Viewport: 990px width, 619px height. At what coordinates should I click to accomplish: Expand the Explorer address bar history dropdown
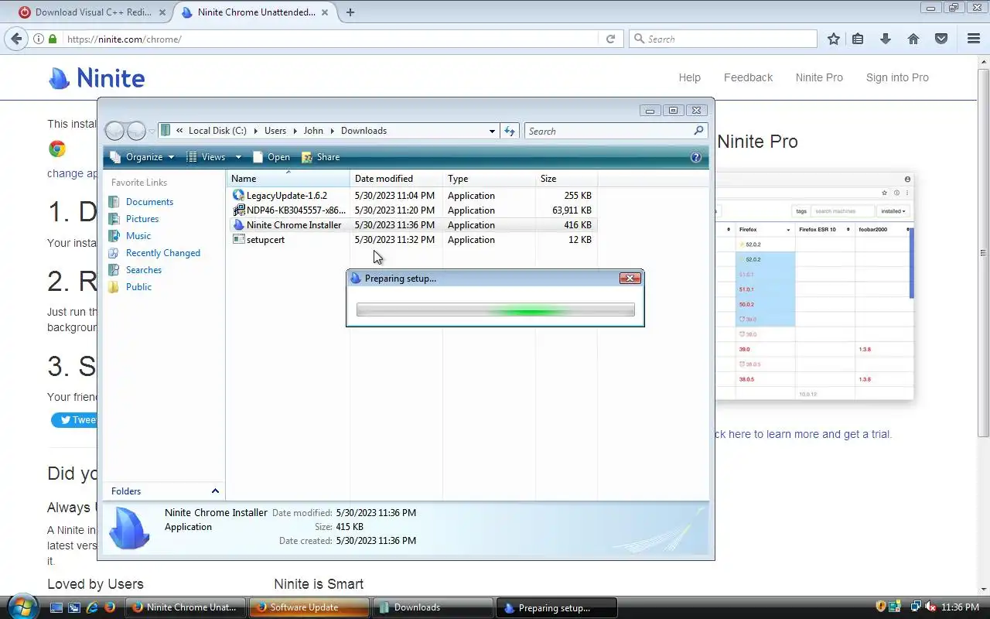[x=492, y=131]
